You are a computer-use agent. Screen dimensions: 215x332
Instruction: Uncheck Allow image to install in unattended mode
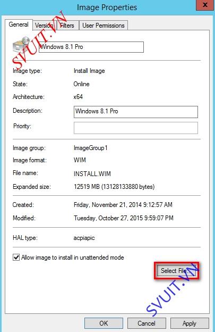coord(16,258)
